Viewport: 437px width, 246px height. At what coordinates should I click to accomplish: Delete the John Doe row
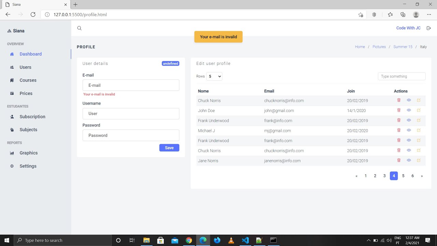[x=399, y=110]
